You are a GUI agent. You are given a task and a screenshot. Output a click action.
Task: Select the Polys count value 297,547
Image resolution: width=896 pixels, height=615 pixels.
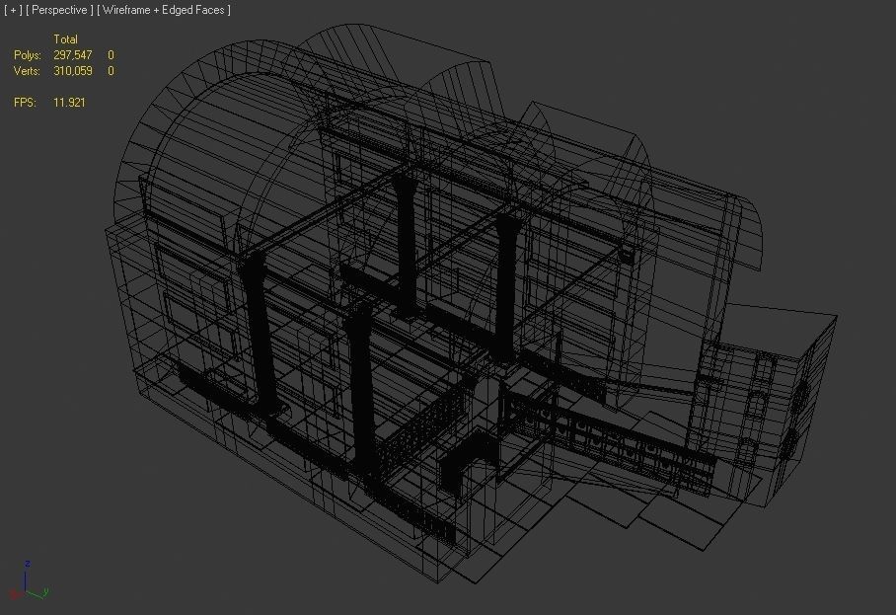(x=73, y=55)
